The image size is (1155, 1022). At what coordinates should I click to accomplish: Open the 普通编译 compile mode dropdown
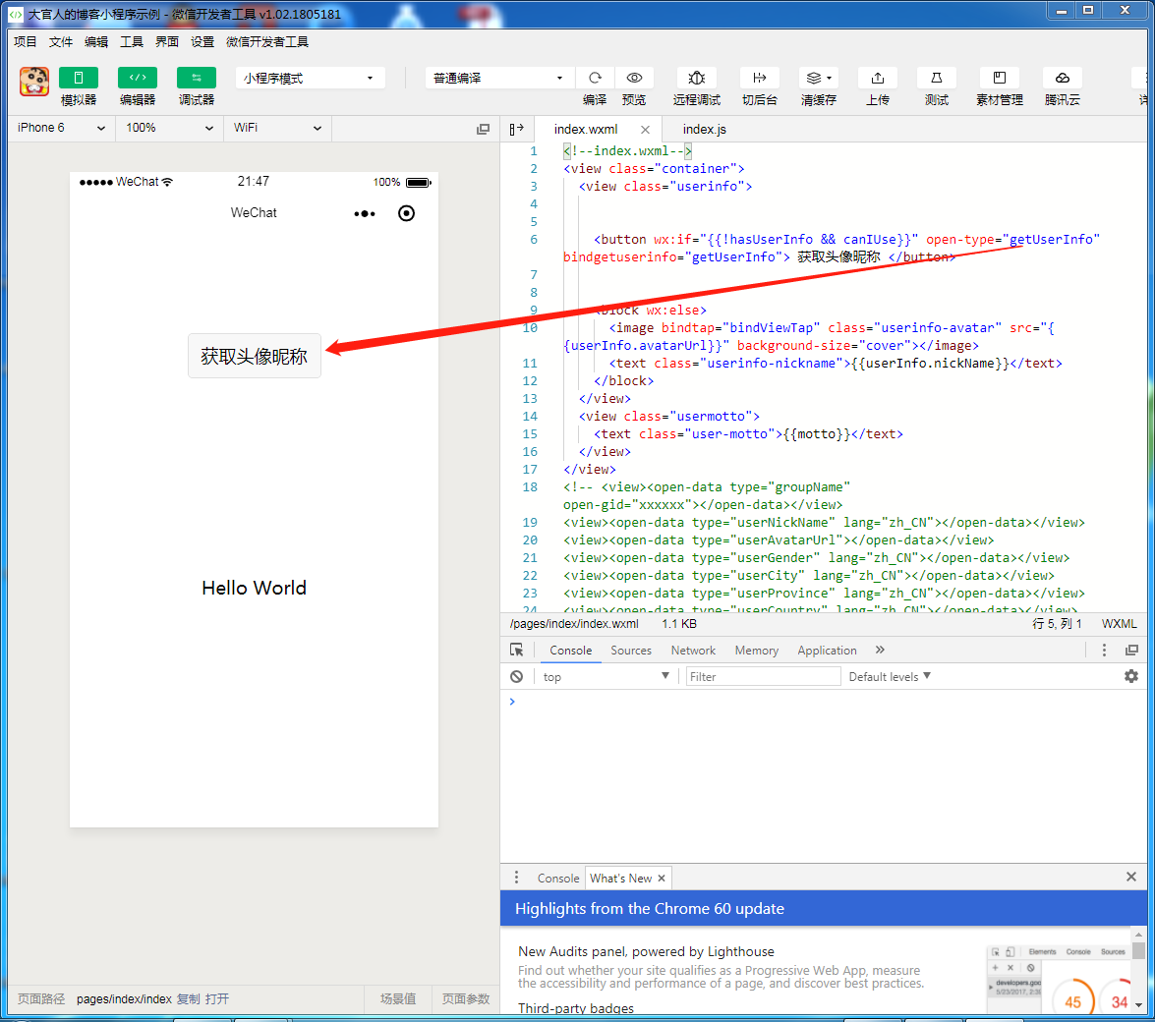tap(498, 78)
